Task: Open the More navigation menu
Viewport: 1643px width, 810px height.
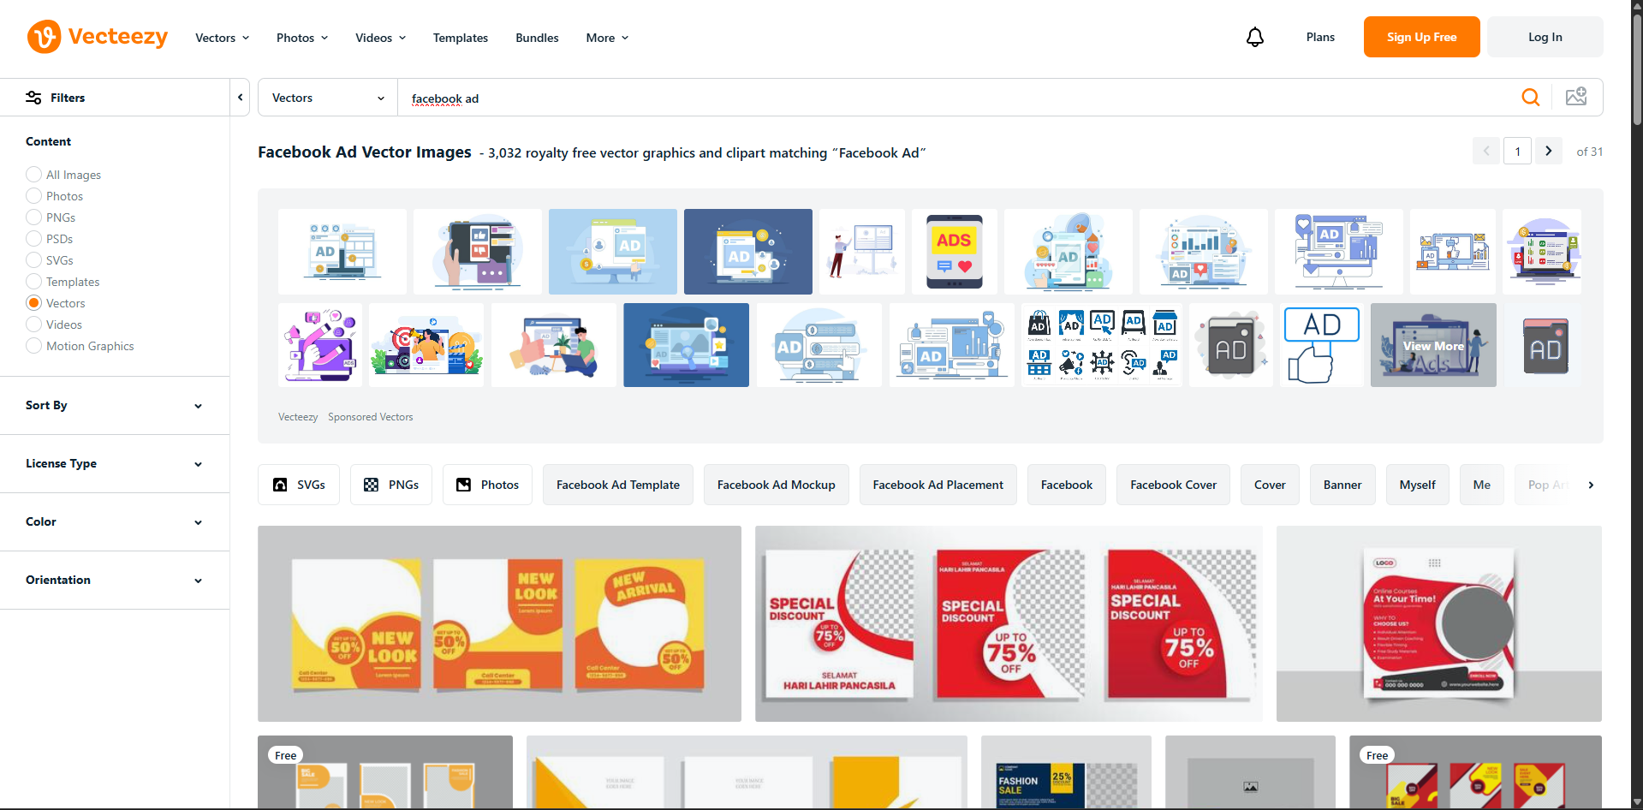Action: 606,38
